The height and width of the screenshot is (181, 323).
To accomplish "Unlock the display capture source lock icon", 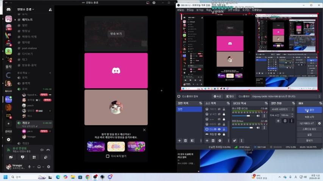I will (224, 129).
